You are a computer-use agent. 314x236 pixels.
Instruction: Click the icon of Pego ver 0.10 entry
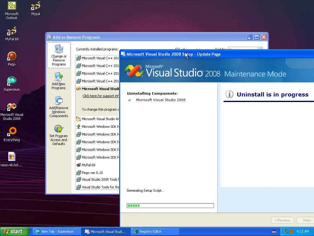tap(78, 173)
